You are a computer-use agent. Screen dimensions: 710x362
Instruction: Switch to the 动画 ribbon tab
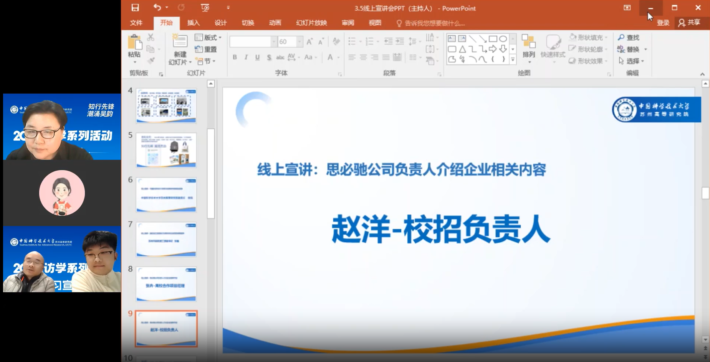tap(275, 23)
